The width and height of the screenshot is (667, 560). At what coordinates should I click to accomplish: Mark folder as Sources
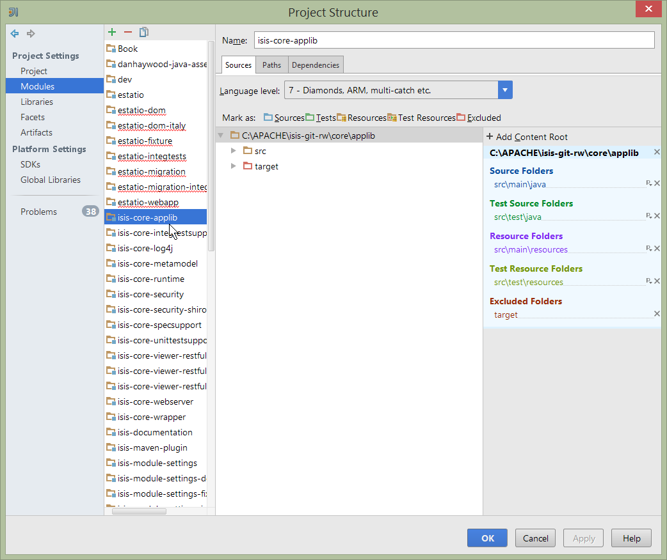click(x=284, y=118)
